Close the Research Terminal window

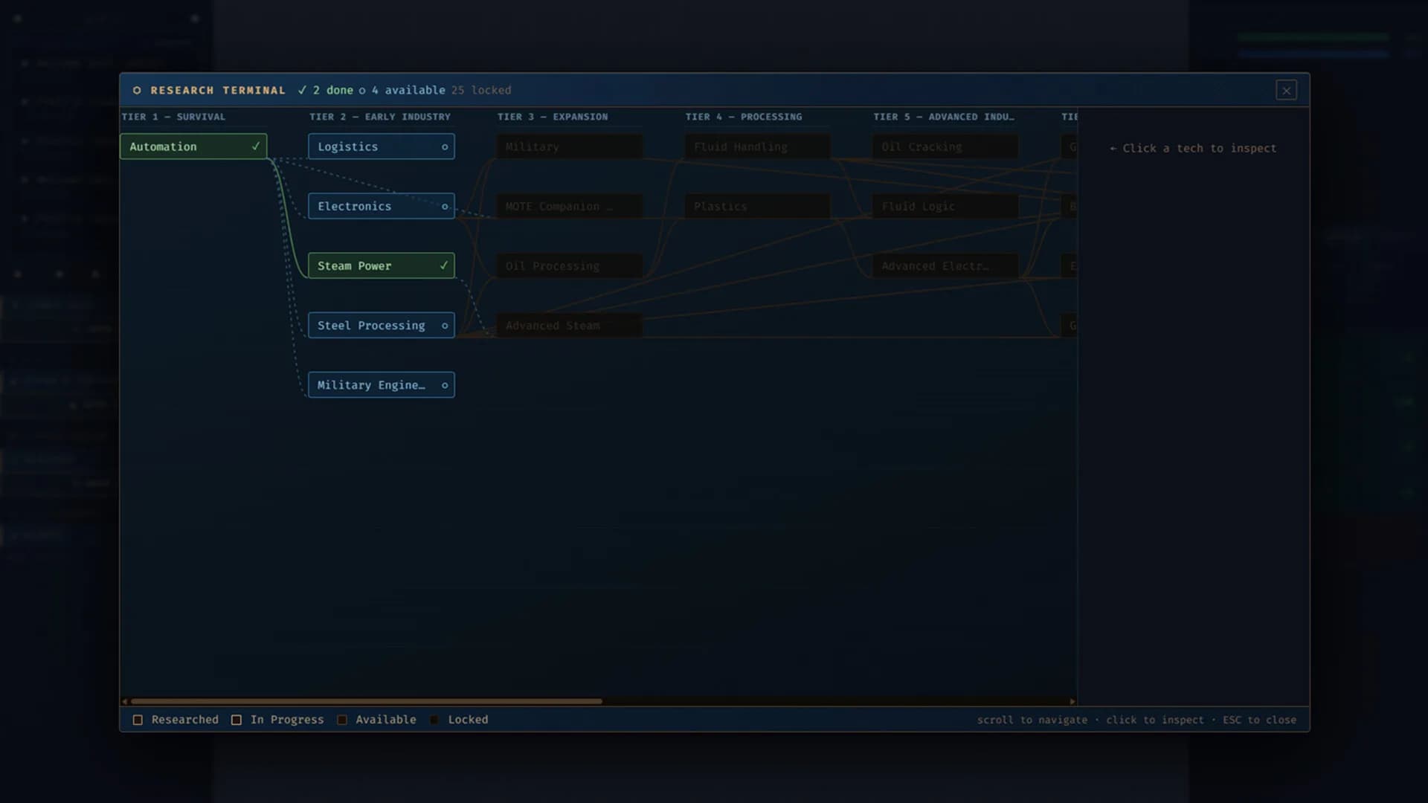point(1286,90)
